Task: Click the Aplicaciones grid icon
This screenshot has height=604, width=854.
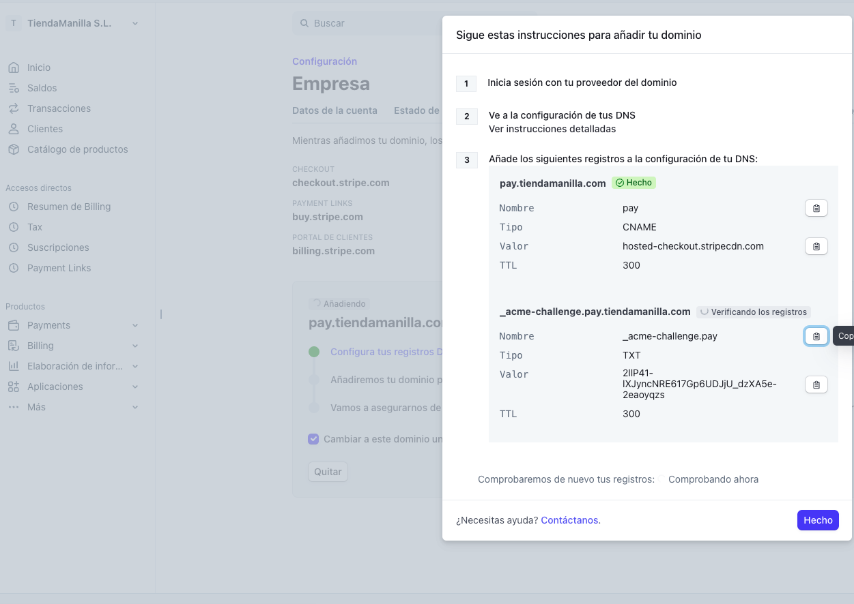Action: click(x=14, y=387)
